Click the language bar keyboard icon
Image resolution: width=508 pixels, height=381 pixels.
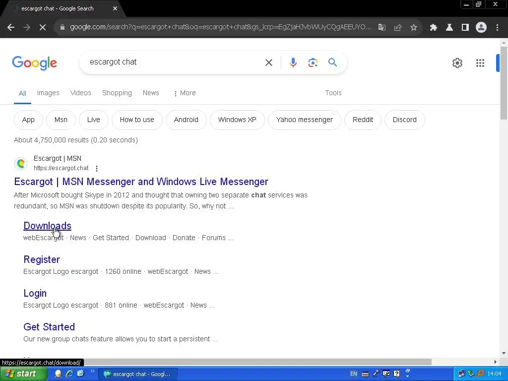(365, 374)
